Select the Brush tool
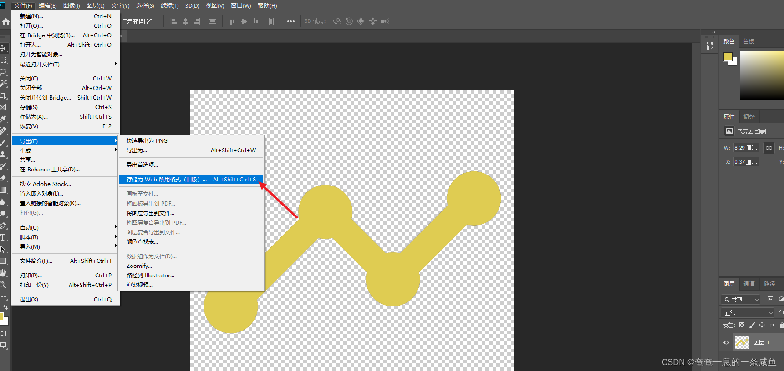This screenshot has height=371, width=784. (3, 143)
